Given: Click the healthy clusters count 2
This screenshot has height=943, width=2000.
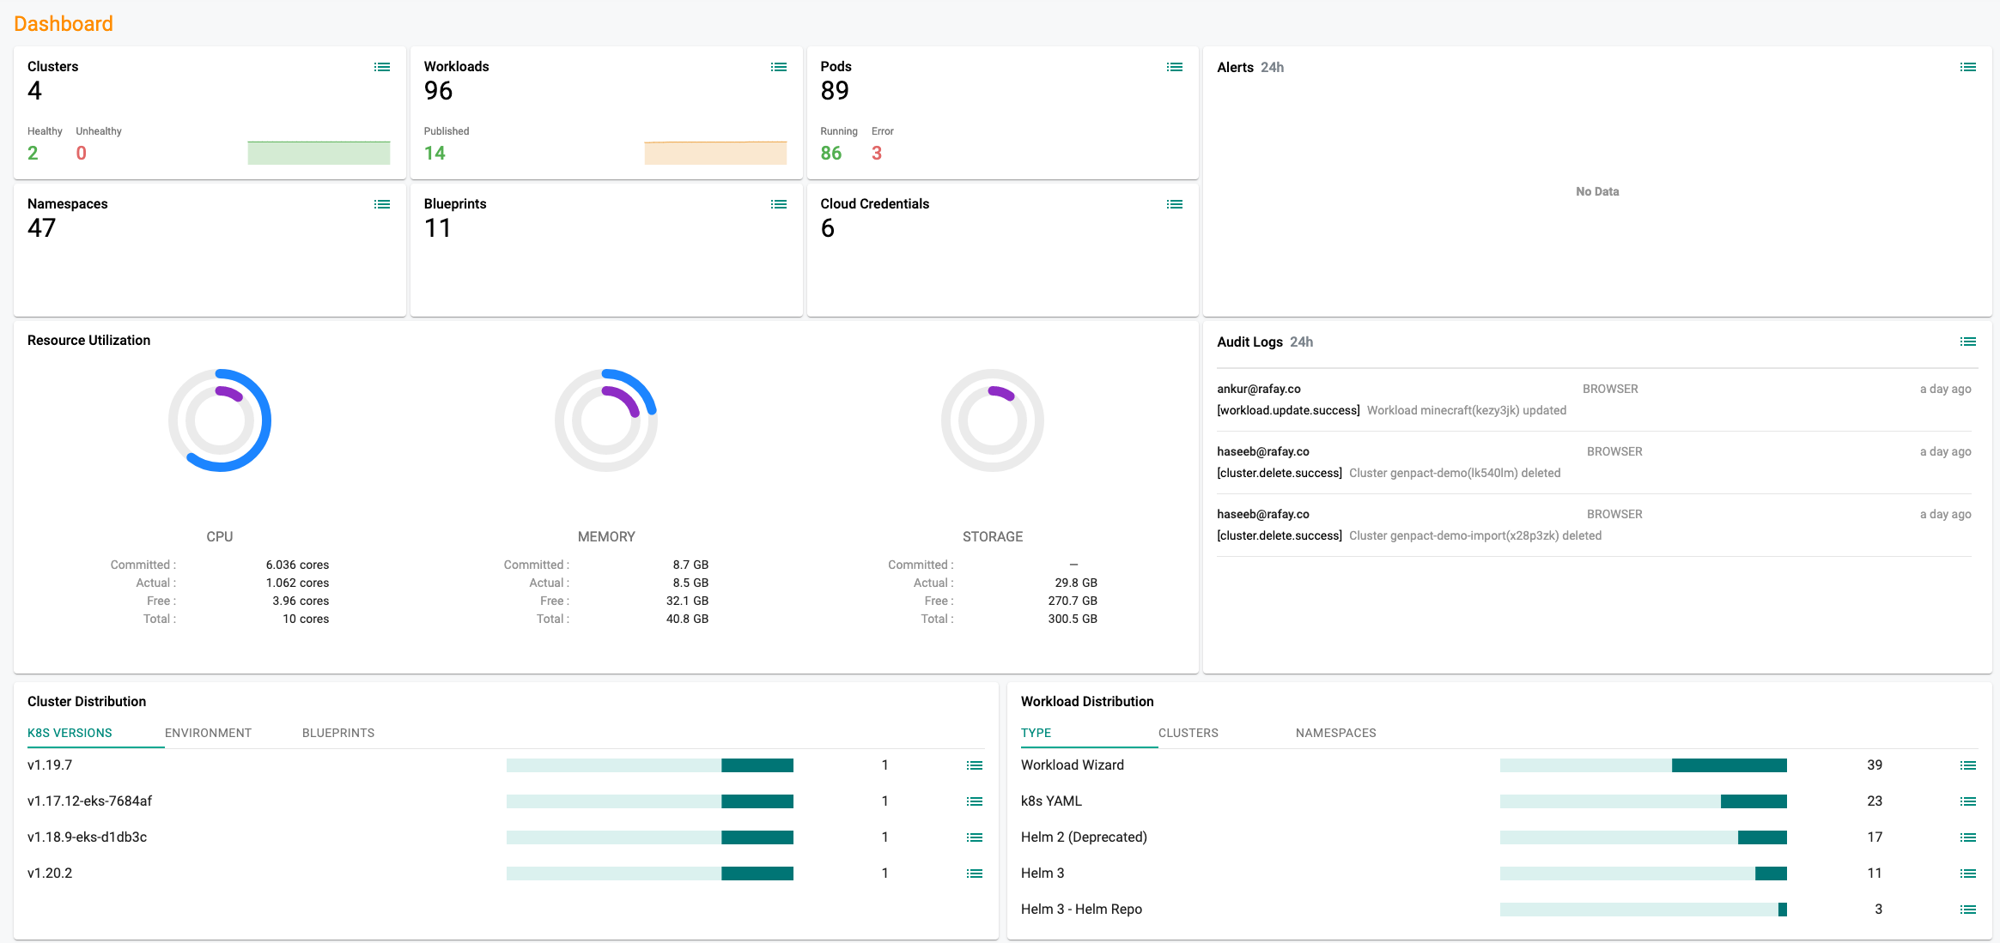Looking at the screenshot, I should pos(33,153).
